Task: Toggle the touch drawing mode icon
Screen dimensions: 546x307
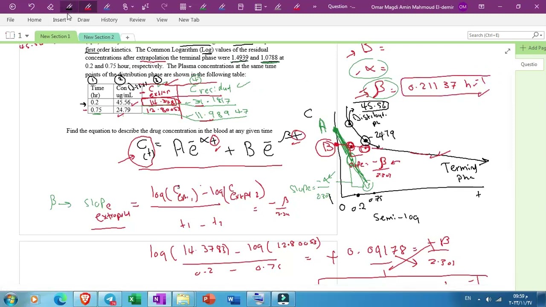Action: click(x=125, y=7)
